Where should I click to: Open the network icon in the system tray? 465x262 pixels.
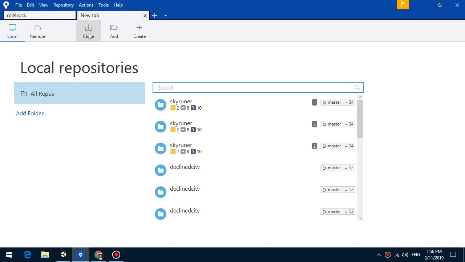(x=397, y=255)
